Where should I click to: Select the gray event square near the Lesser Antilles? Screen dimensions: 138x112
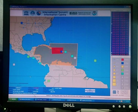(x=75, y=58)
